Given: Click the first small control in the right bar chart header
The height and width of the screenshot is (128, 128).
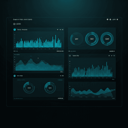Looking at the screenshot, I should 109,56.
